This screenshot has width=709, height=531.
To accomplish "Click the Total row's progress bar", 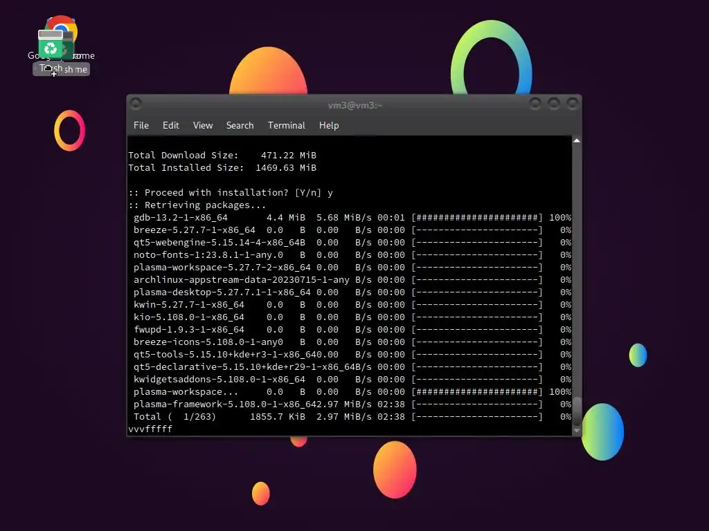I will [x=477, y=417].
